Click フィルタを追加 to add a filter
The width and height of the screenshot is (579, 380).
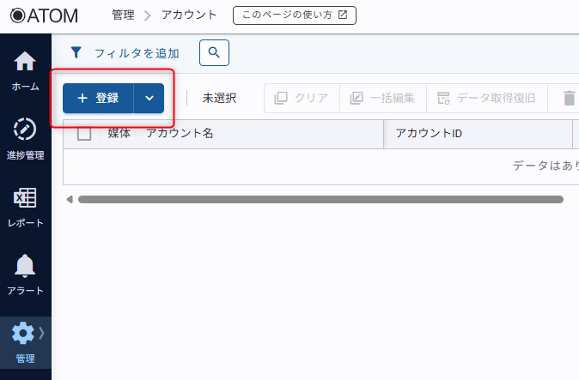coord(137,52)
